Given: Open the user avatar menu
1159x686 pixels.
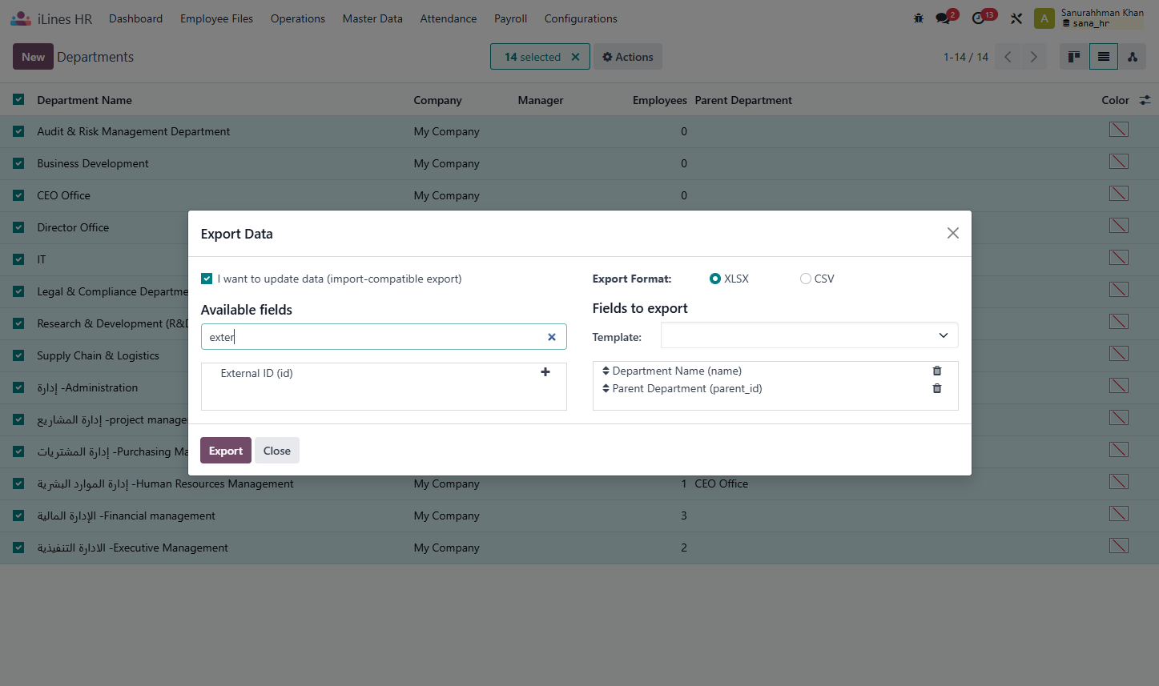Looking at the screenshot, I should click(x=1044, y=18).
